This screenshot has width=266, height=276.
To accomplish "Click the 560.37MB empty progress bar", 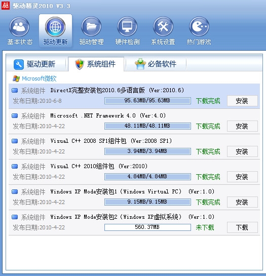I will click(x=147, y=227).
